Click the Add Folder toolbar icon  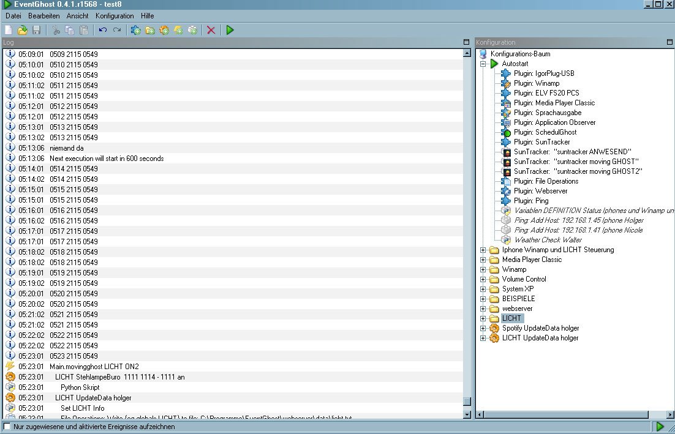tap(150, 30)
